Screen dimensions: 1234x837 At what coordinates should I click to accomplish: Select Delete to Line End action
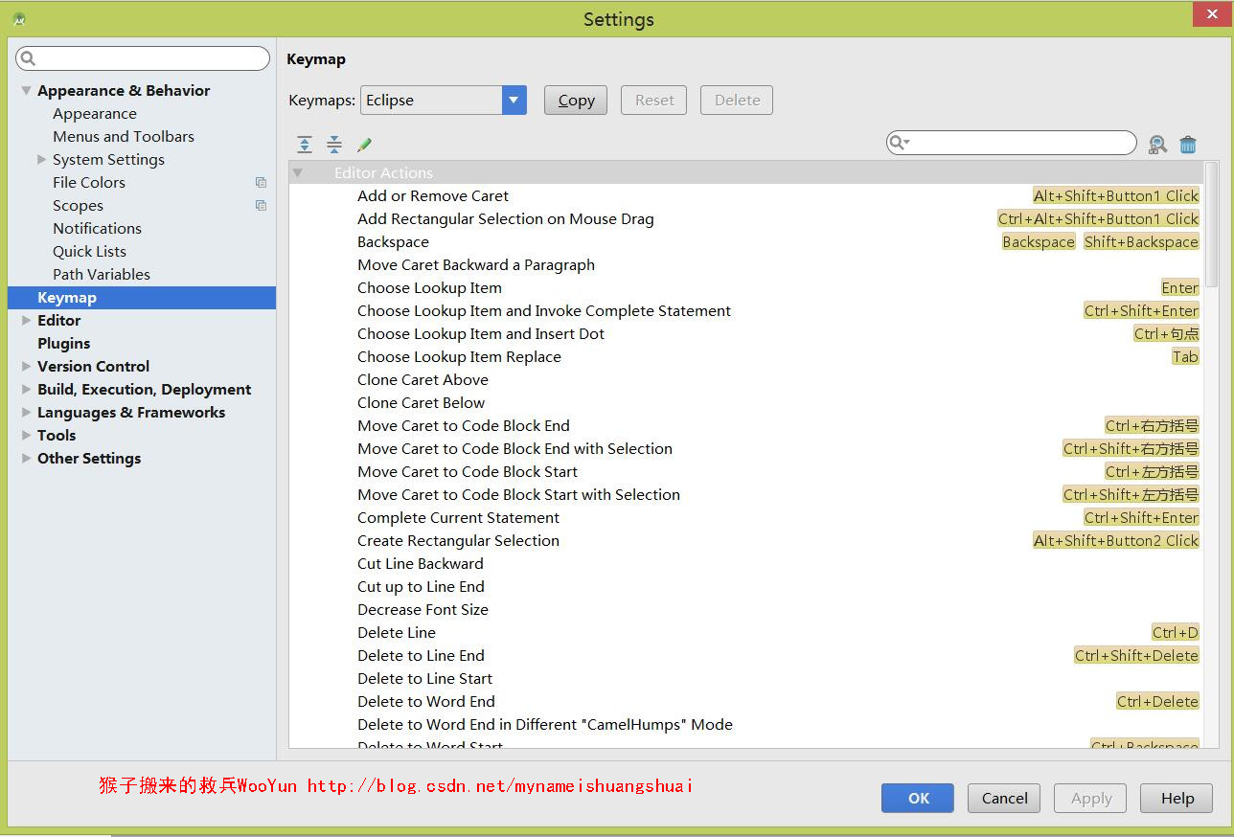(x=746, y=655)
